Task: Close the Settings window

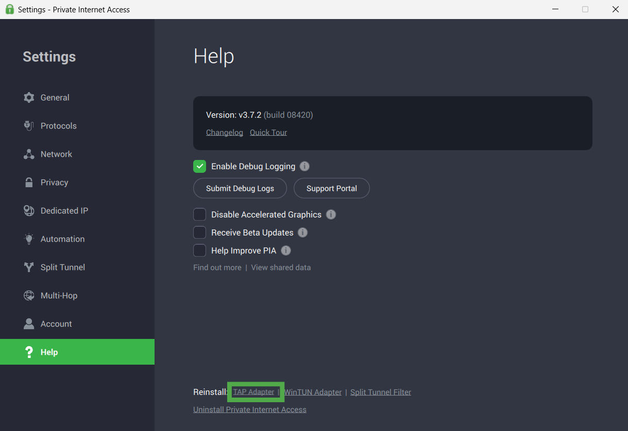Action: (615, 9)
